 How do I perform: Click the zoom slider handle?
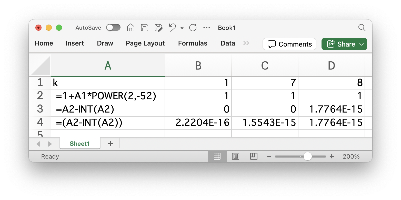coord(307,156)
